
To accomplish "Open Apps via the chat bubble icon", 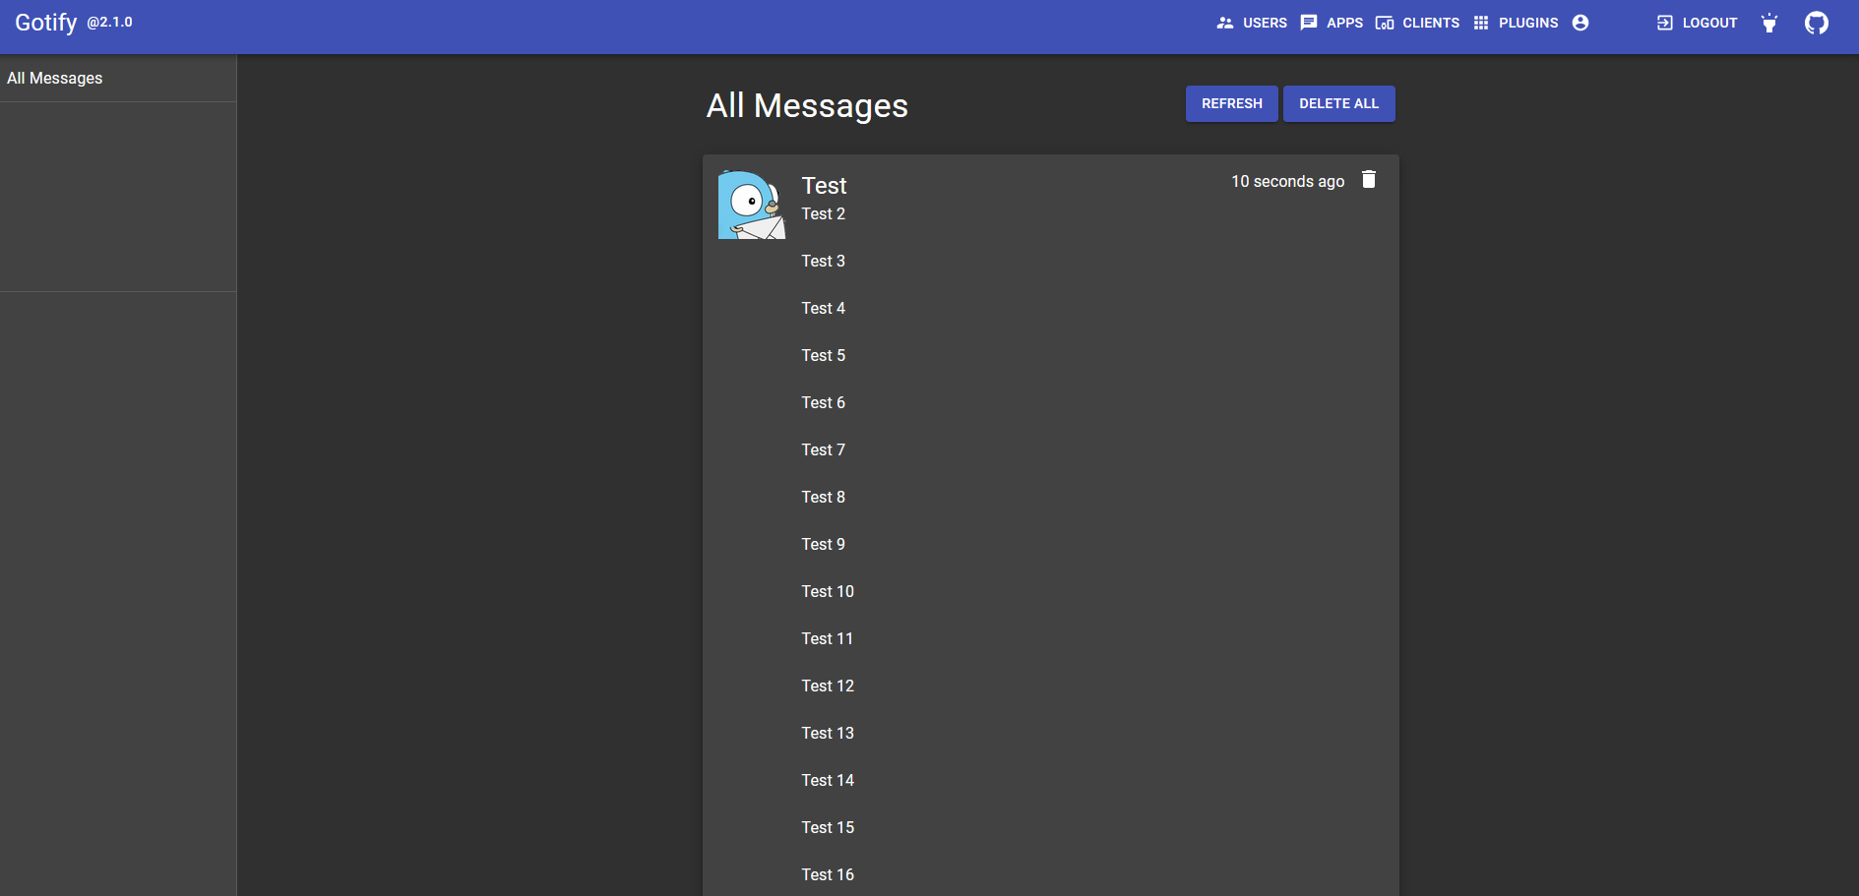I will [x=1309, y=22].
